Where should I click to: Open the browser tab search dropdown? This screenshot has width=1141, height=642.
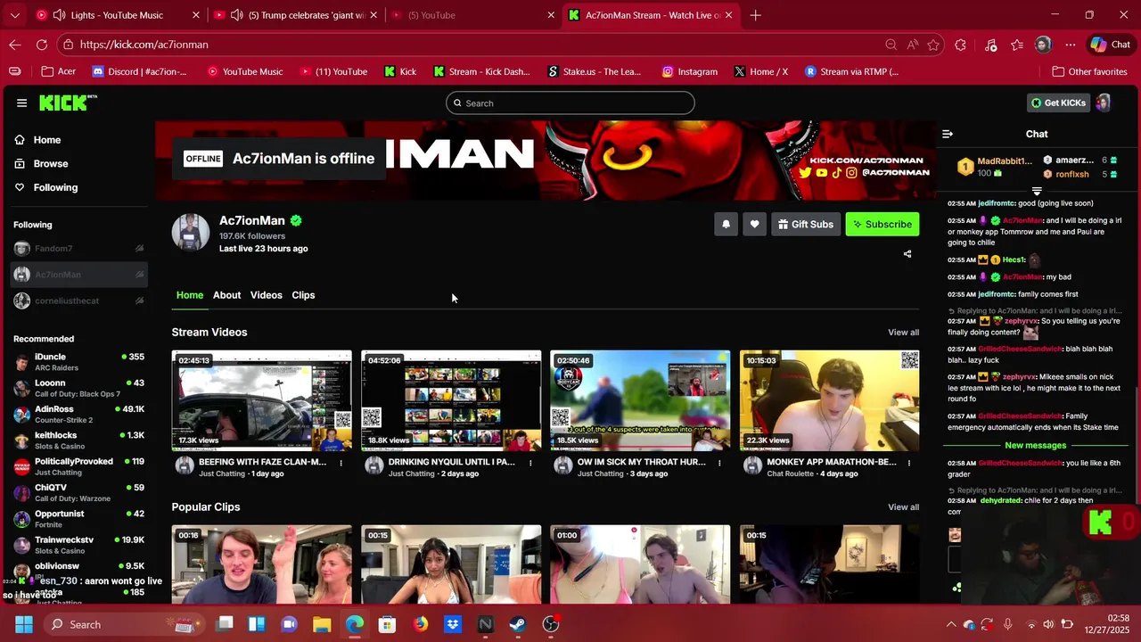tap(15, 15)
